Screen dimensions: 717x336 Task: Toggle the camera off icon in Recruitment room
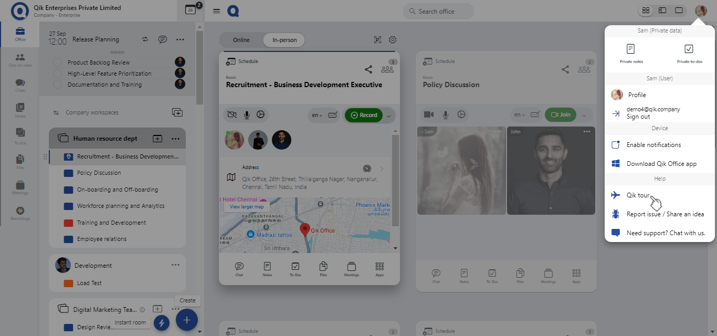click(x=231, y=115)
